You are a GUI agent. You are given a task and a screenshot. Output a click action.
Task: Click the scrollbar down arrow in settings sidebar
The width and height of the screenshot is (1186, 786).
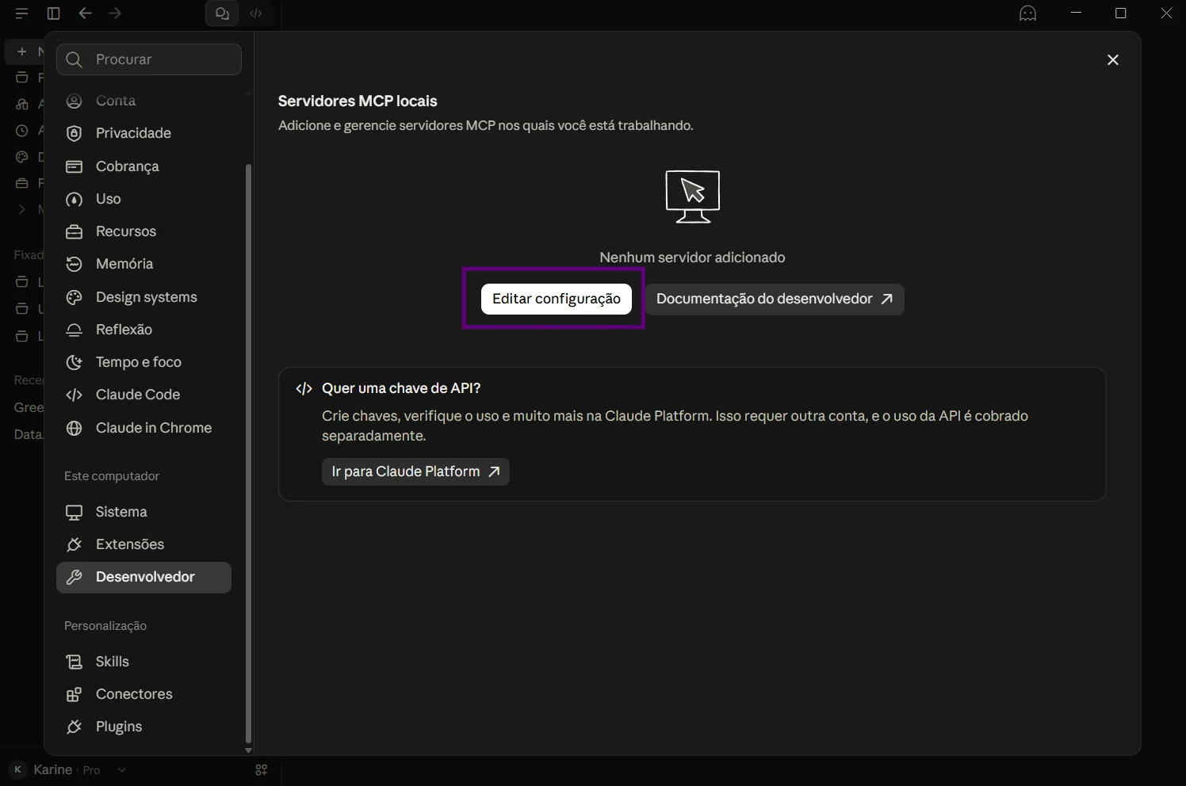click(x=248, y=750)
